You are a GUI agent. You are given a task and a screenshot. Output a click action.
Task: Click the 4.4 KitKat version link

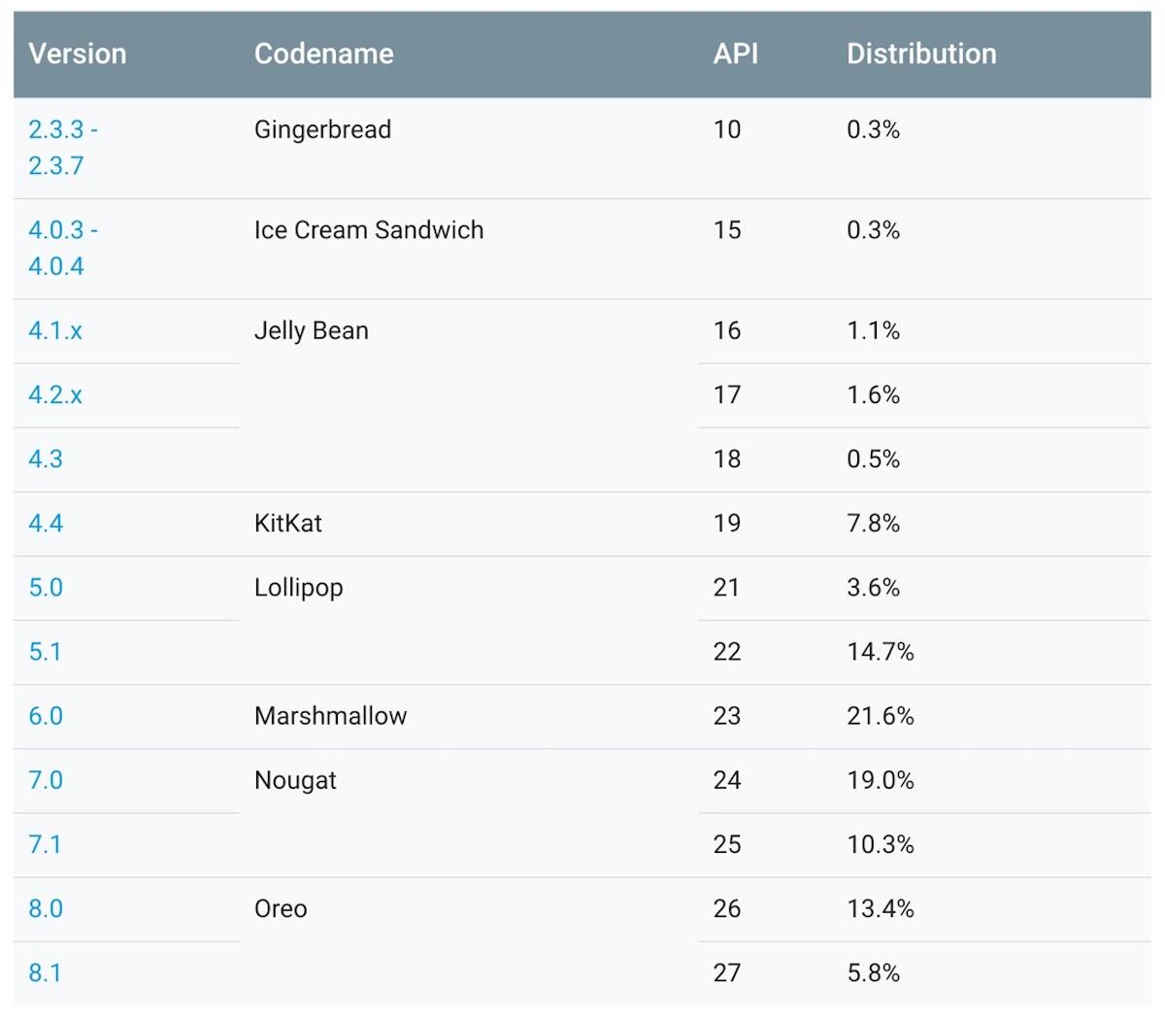[x=46, y=524]
